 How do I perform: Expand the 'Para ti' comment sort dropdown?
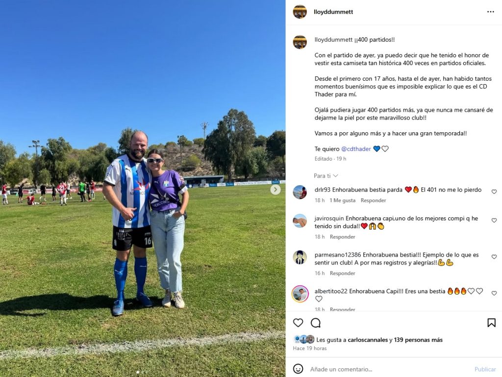pos(326,176)
